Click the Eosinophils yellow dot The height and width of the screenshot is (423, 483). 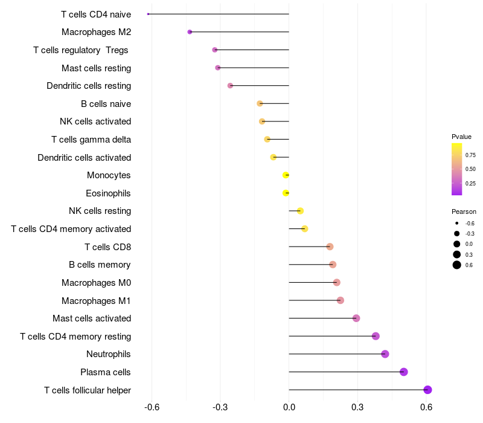coord(286,193)
